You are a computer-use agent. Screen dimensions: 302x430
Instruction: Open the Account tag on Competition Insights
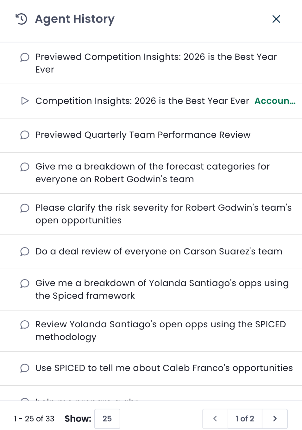tap(275, 101)
